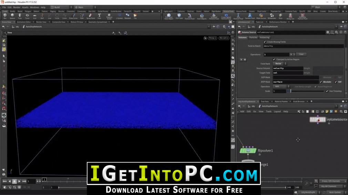This screenshot has width=348, height=195.
Task: Click the FLIP Fluid from Object tool
Action: (169, 17)
